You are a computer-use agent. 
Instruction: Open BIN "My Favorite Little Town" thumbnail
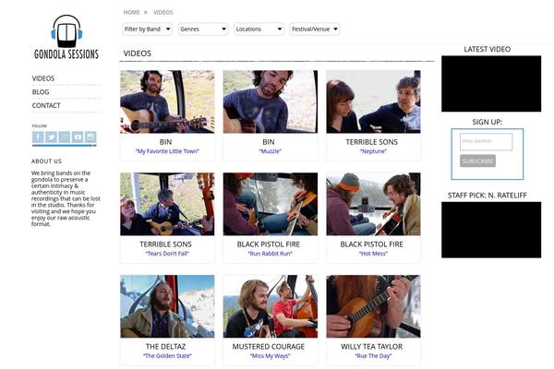(x=167, y=101)
